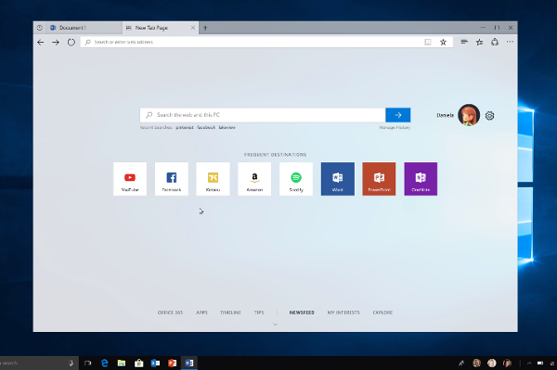Click the Daniela user name
The height and width of the screenshot is (370, 557).
445,115
